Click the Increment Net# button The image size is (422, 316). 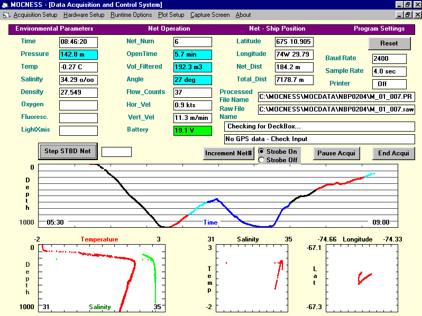coord(228,153)
